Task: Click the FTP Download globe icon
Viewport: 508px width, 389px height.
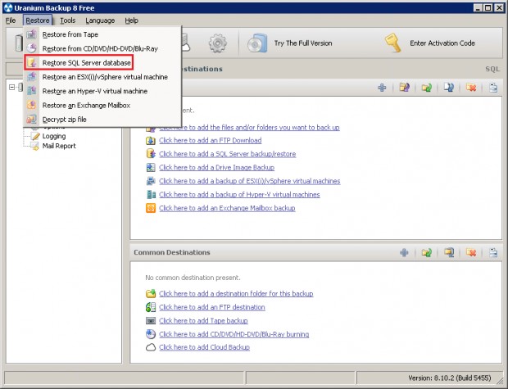Action: click(x=151, y=141)
